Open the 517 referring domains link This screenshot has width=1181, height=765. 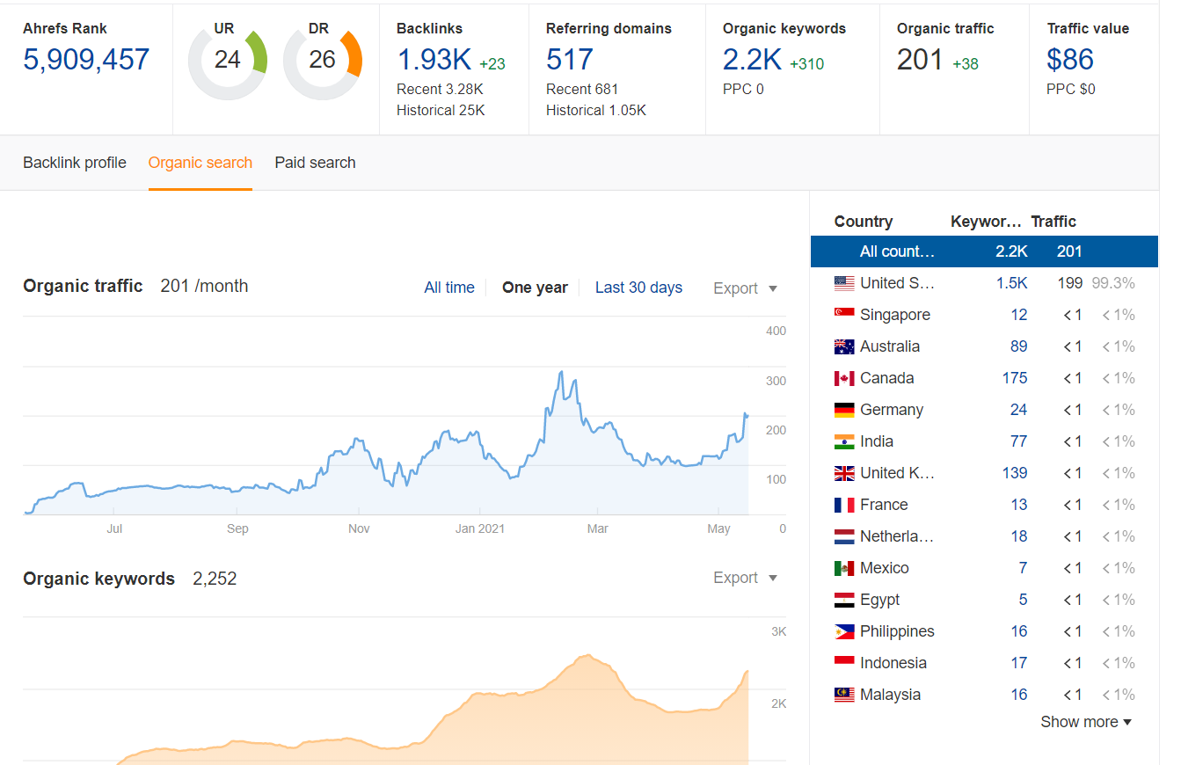click(569, 60)
